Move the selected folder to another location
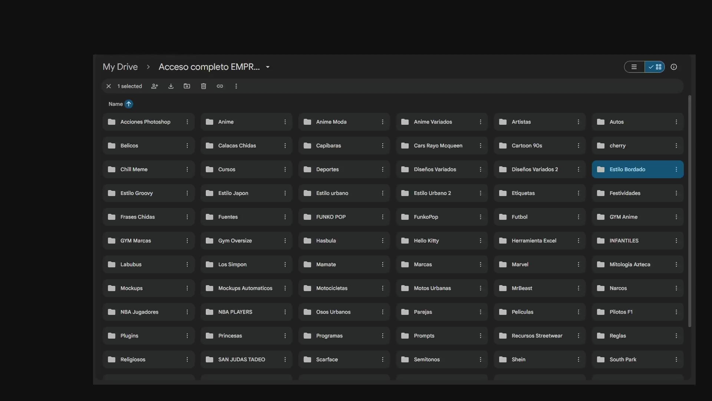Screen dimensions: 712x401 click(187, 86)
